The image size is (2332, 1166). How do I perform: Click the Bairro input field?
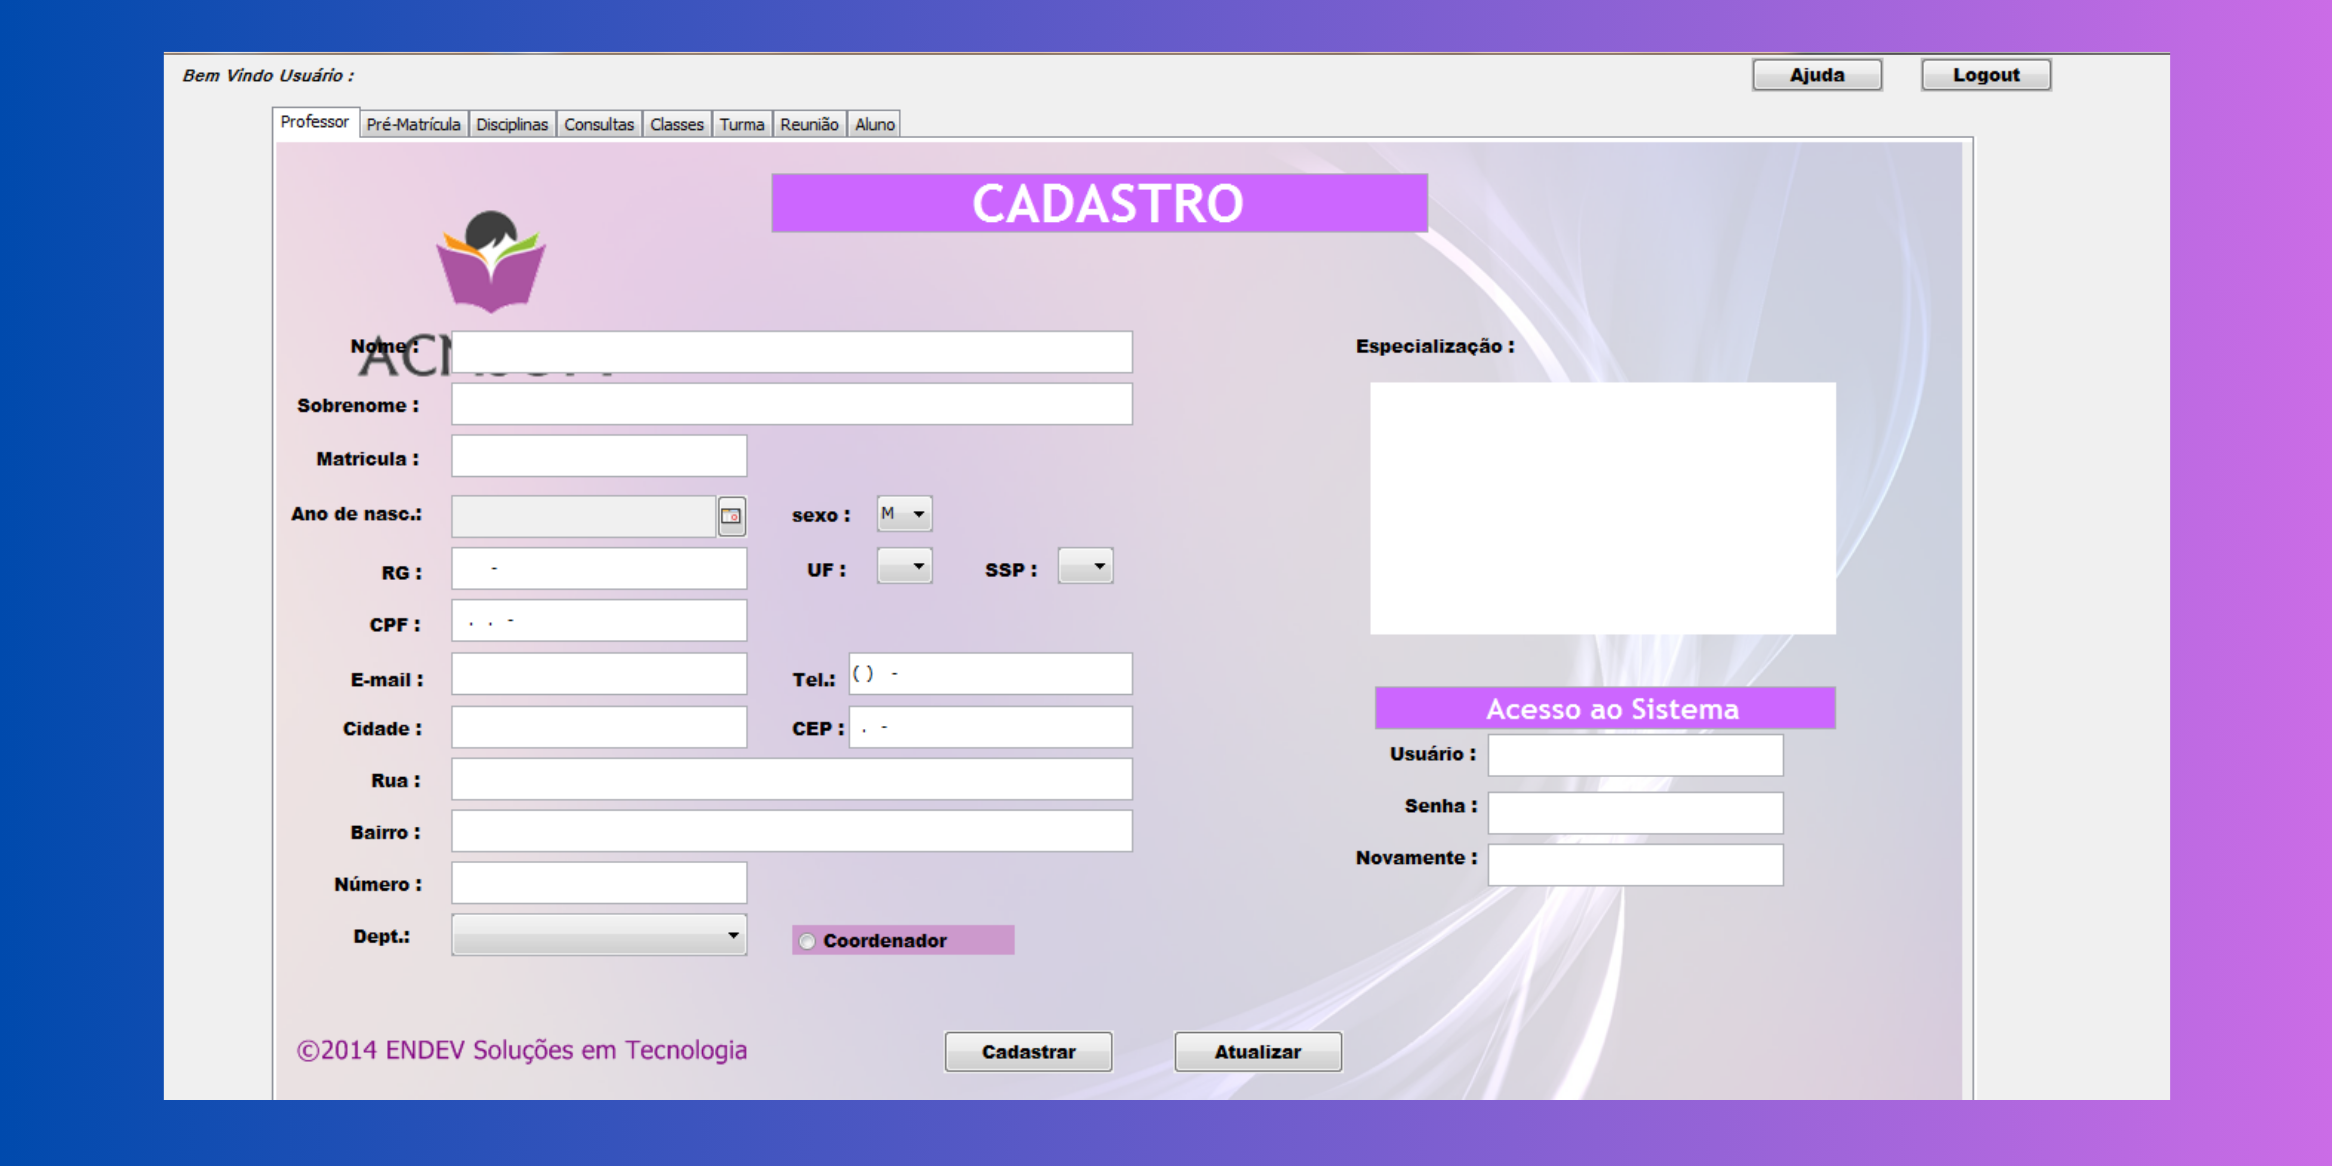tap(792, 831)
